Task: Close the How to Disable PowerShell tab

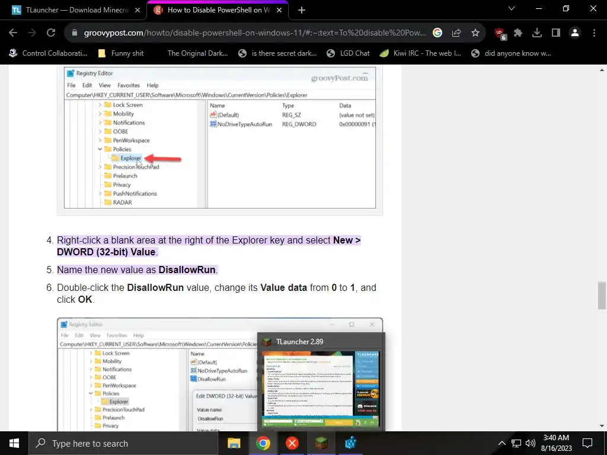Action: pos(279,11)
